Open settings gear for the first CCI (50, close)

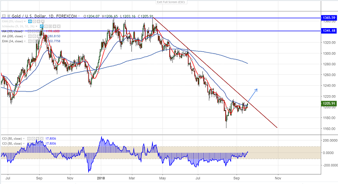(x=33, y=139)
